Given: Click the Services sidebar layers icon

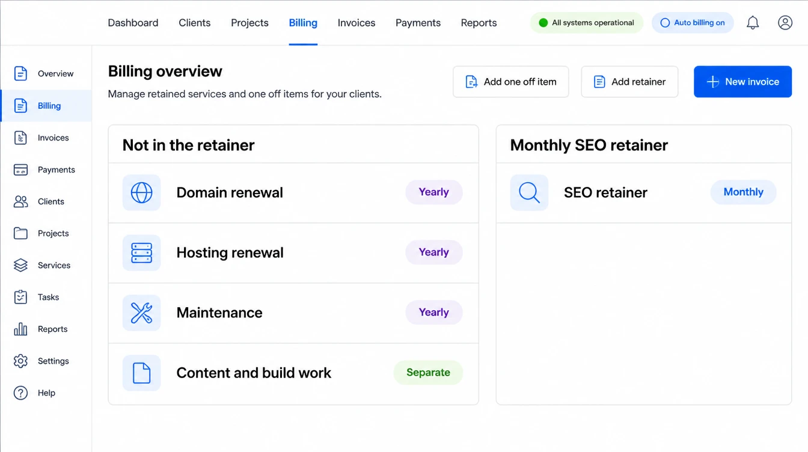Looking at the screenshot, I should coord(20,265).
